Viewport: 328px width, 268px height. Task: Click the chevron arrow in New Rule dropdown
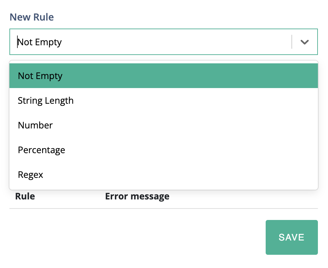305,42
